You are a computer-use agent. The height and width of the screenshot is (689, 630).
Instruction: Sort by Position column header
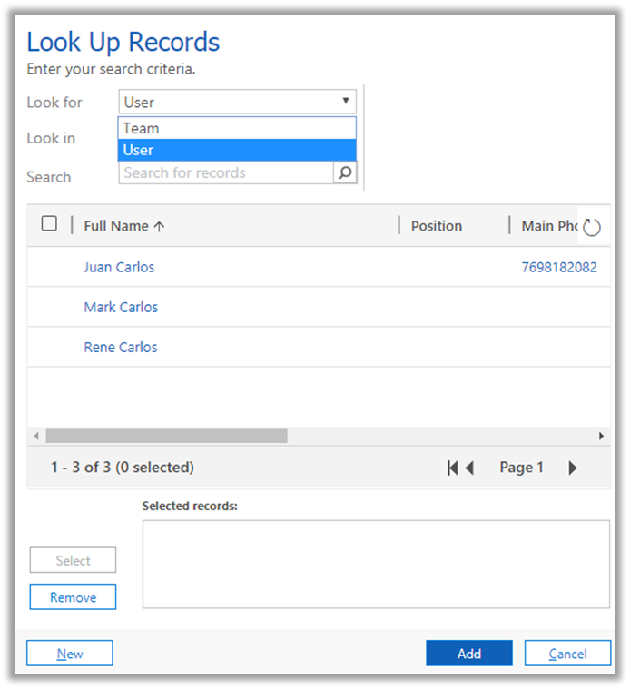pyautogui.click(x=436, y=226)
